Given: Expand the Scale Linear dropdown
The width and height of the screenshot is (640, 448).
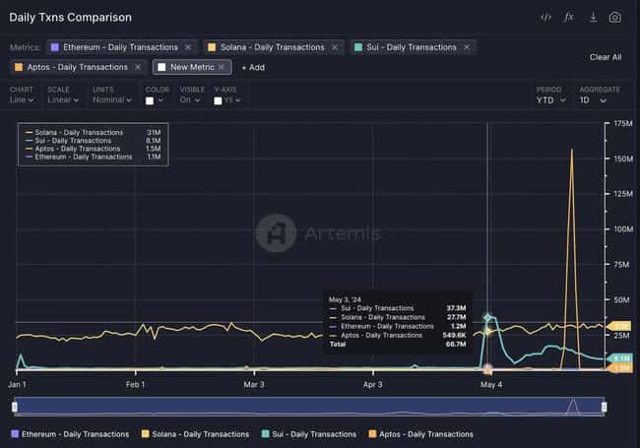Looking at the screenshot, I should (x=63, y=99).
